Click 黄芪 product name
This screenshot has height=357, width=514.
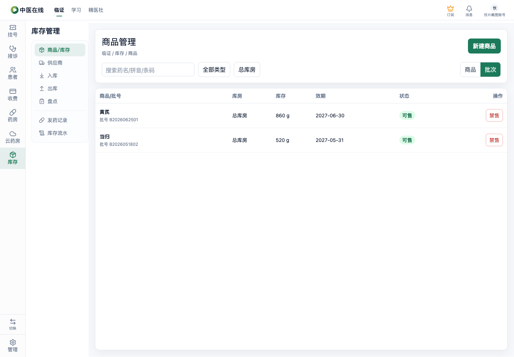tap(105, 112)
